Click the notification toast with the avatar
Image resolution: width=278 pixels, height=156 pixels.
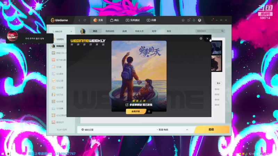(x=30, y=38)
